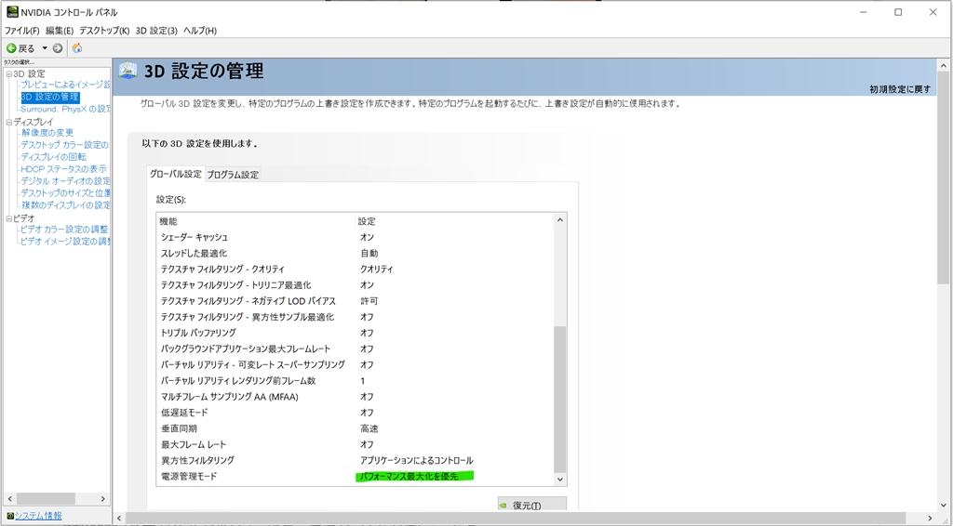Select バーチャル リアリティ - 可変レート スーパーサンプリング row
953x526 pixels.
point(356,364)
